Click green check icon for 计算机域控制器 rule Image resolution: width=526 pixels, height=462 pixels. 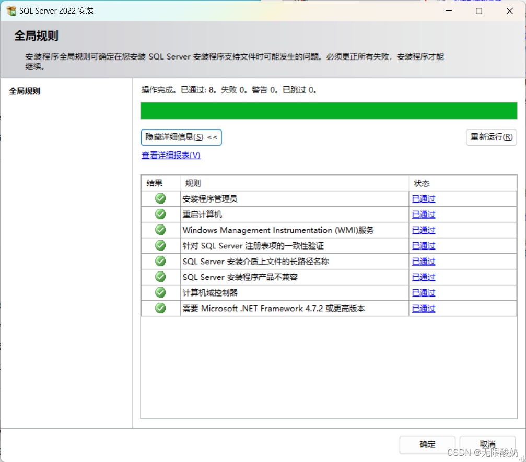coord(160,292)
